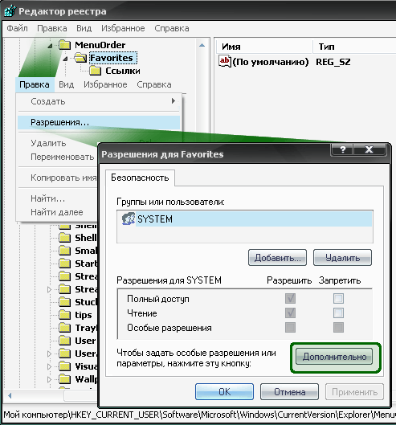Viewport: 396px width, 425px height.
Task: Select the tips key in tree
Action: click(84, 315)
